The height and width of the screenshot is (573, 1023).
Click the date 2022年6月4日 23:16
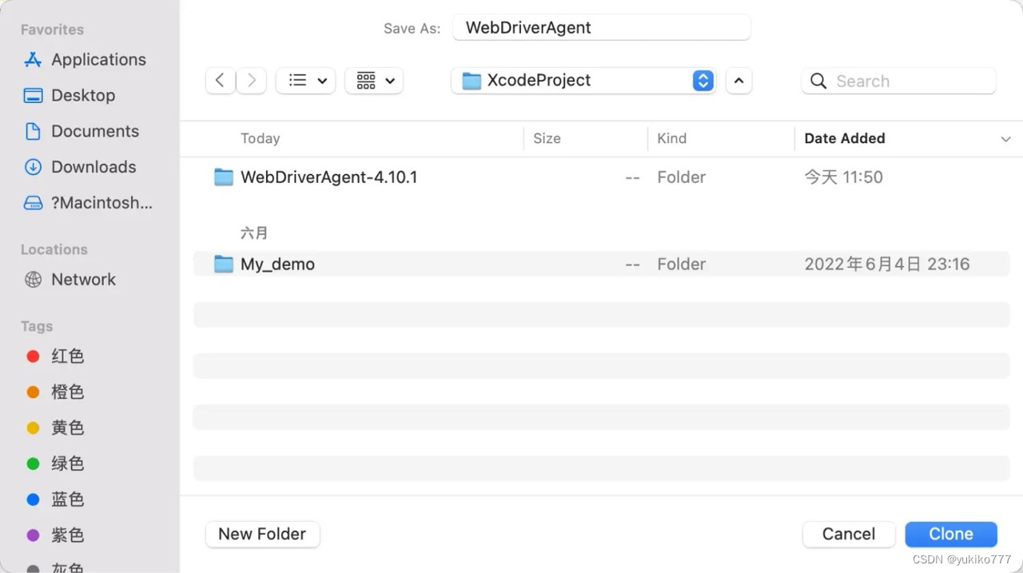click(x=887, y=265)
